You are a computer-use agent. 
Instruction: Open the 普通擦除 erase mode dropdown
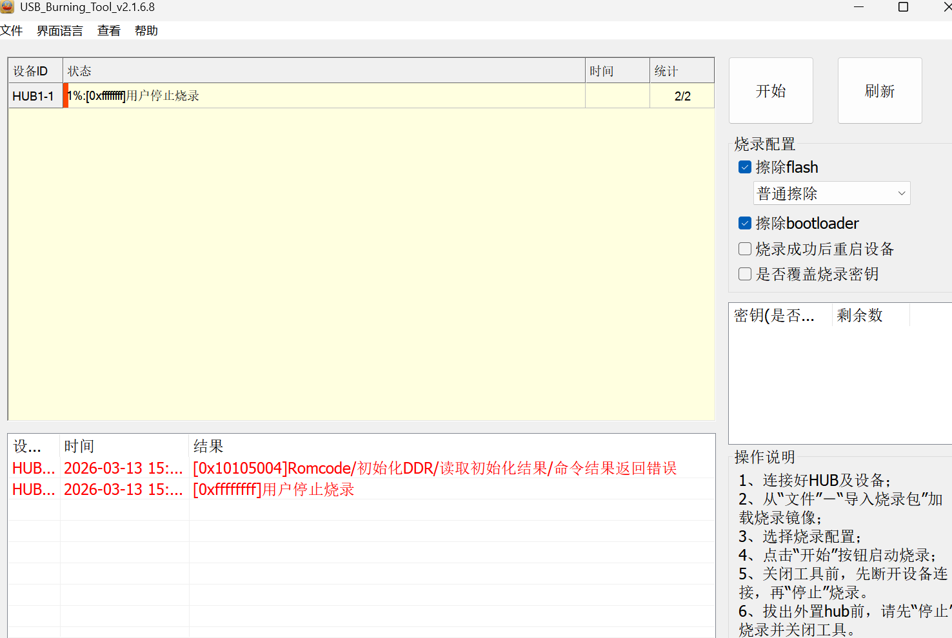(832, 193)
